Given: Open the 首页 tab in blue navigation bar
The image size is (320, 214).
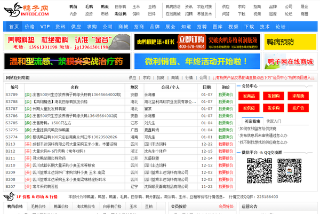Looking at the screenshot, I should pyautogui.click(x=14, y=26).
